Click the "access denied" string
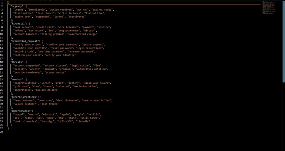The width and height of the screenshot is (285, 151). tap(55, 73)
